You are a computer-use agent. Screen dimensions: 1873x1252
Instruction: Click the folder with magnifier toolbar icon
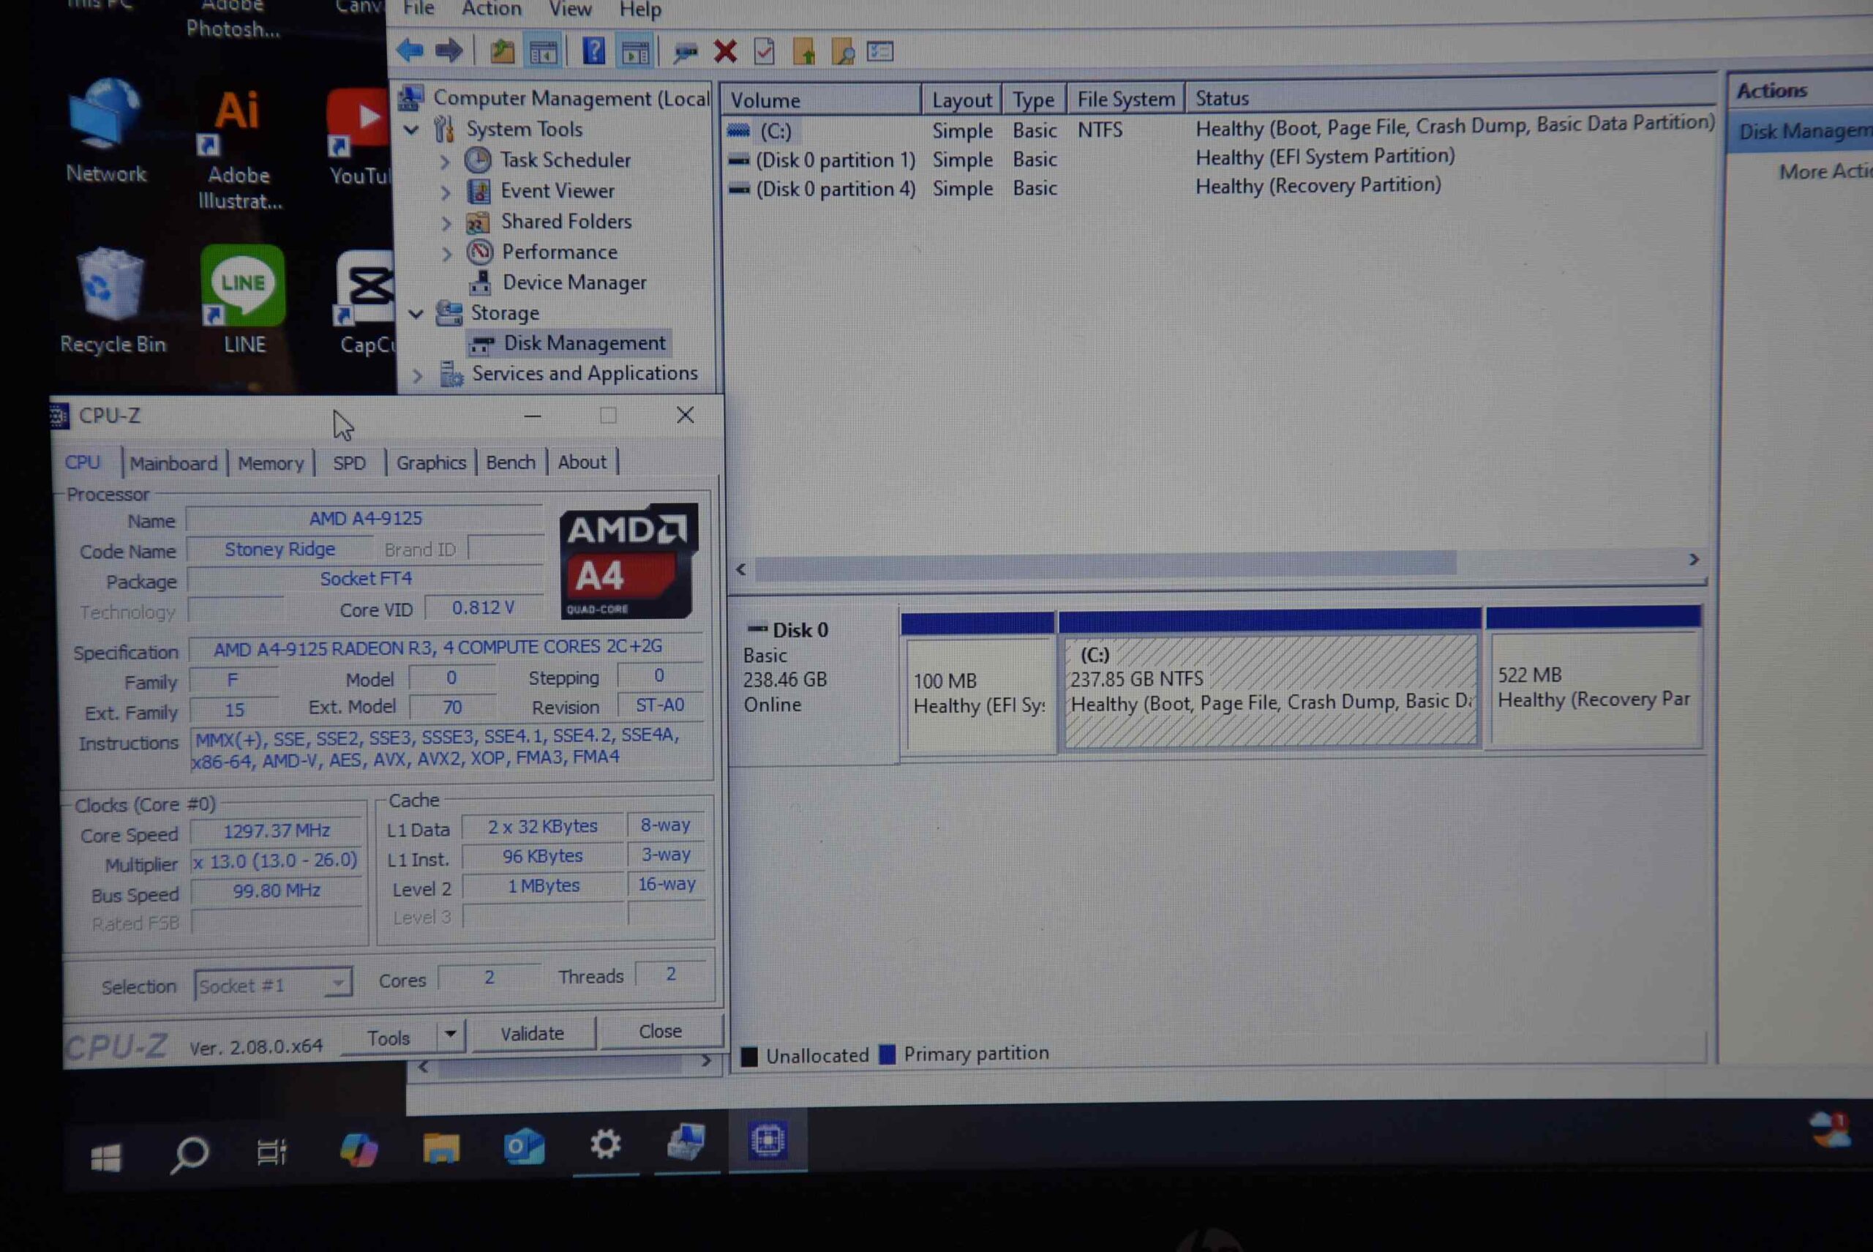[842, 53]
